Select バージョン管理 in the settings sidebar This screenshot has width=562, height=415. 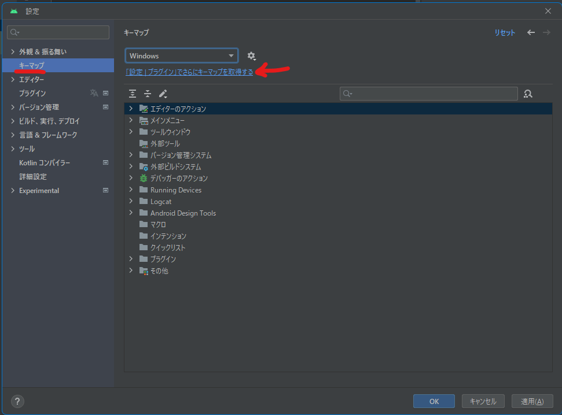58,107
